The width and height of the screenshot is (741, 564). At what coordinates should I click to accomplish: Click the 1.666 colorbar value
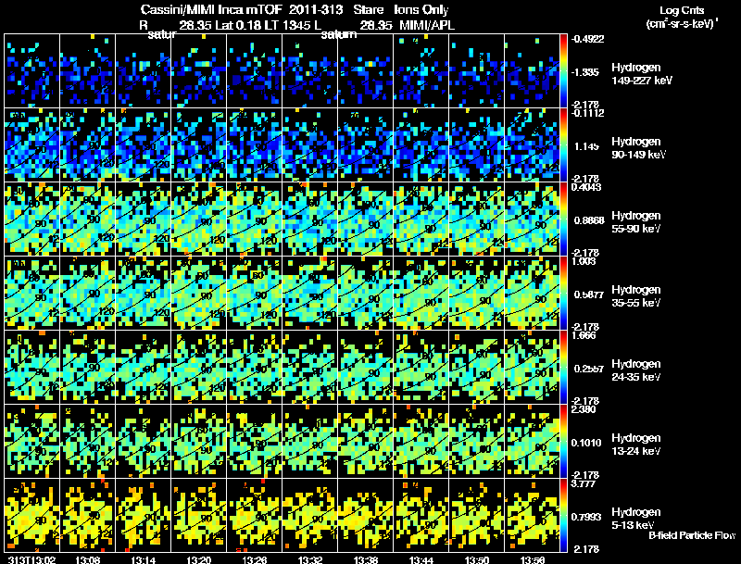point(584,335)
